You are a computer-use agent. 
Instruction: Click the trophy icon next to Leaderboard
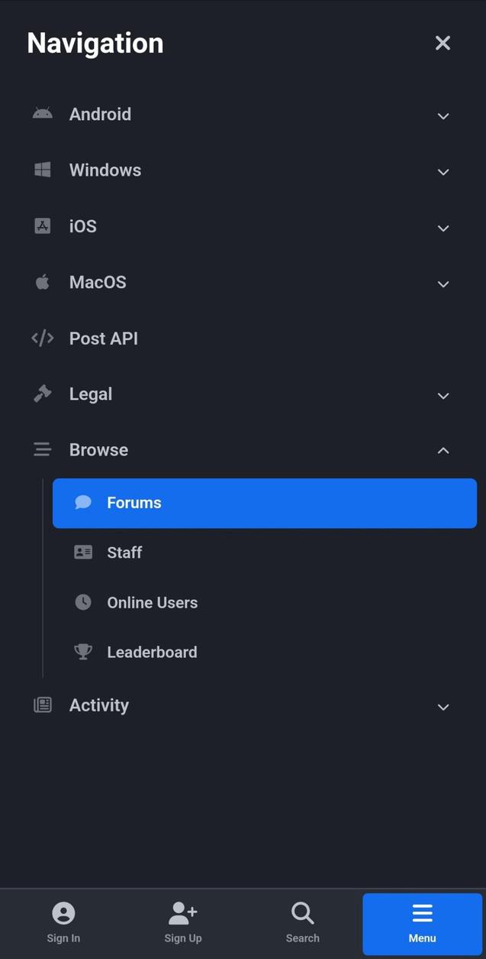[83, 651]
